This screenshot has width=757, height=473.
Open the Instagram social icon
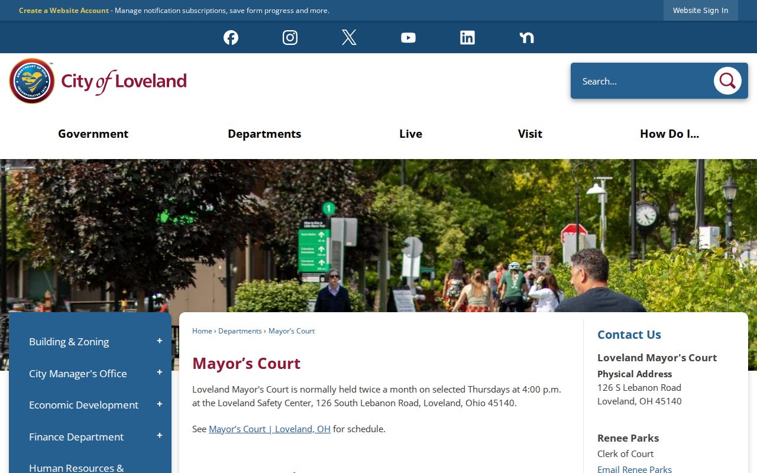point(290,37)
